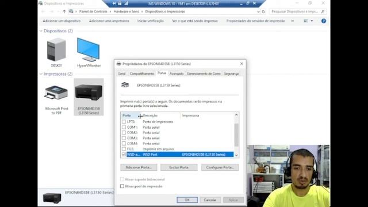Image resolution: width=368 pixels, height=207 pixels.
Task: Select the Portas tab
Action: pos(162,73)
